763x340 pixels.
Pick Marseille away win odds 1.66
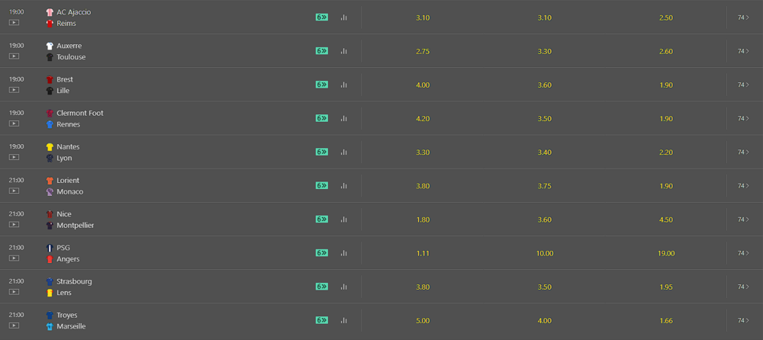666,320
